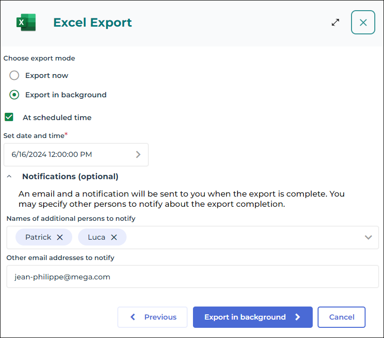Select the Export now radio button
This screenshot has width=384, height=338.
[x=15, y=76]
